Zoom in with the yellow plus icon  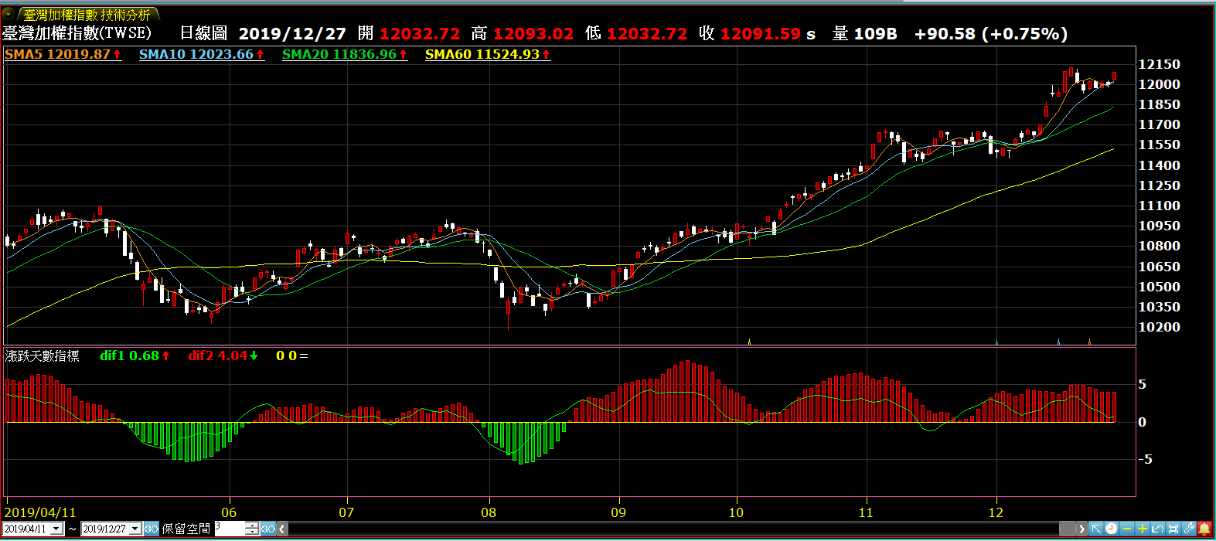(x=1143, y=529)
